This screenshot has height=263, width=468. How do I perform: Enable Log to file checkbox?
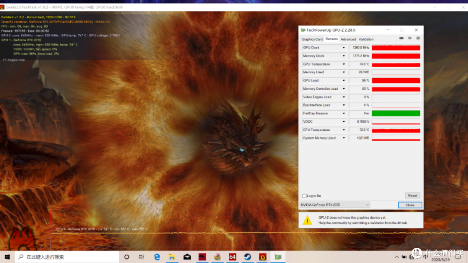tap(304, 196)
